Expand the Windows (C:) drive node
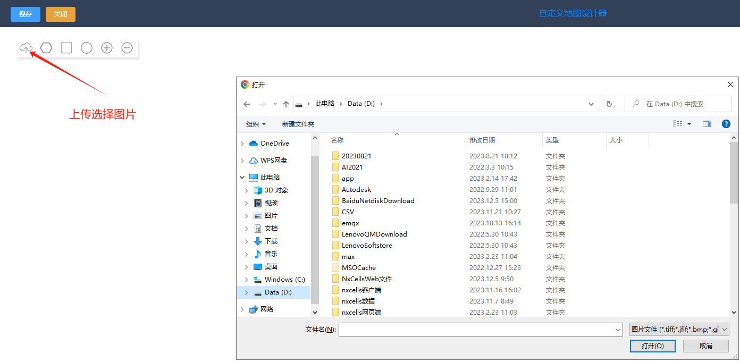The height and width of the screenshot is (362, 740). tap(246, 280)
